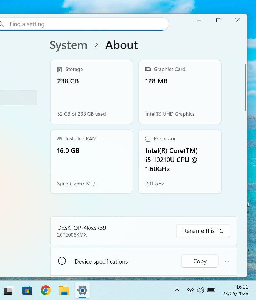The image size is (256, 300).
Task: Select the highlighted sidebar navigation item
Action: 19,98
